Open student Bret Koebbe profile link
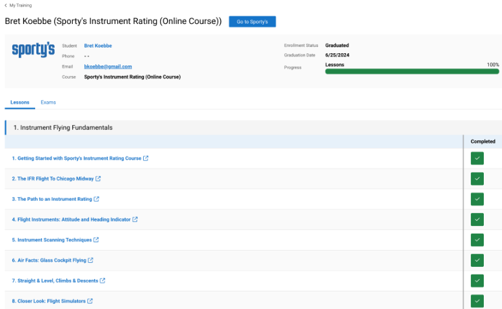This screenshot has height=309, width=502. [x=98, y=45]
